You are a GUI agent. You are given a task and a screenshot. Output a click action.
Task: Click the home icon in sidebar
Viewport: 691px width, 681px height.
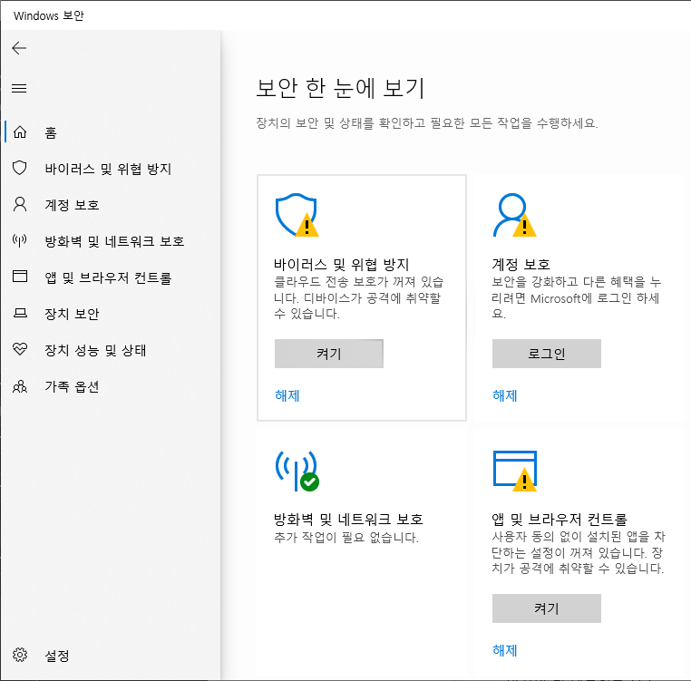pos(20,131)
